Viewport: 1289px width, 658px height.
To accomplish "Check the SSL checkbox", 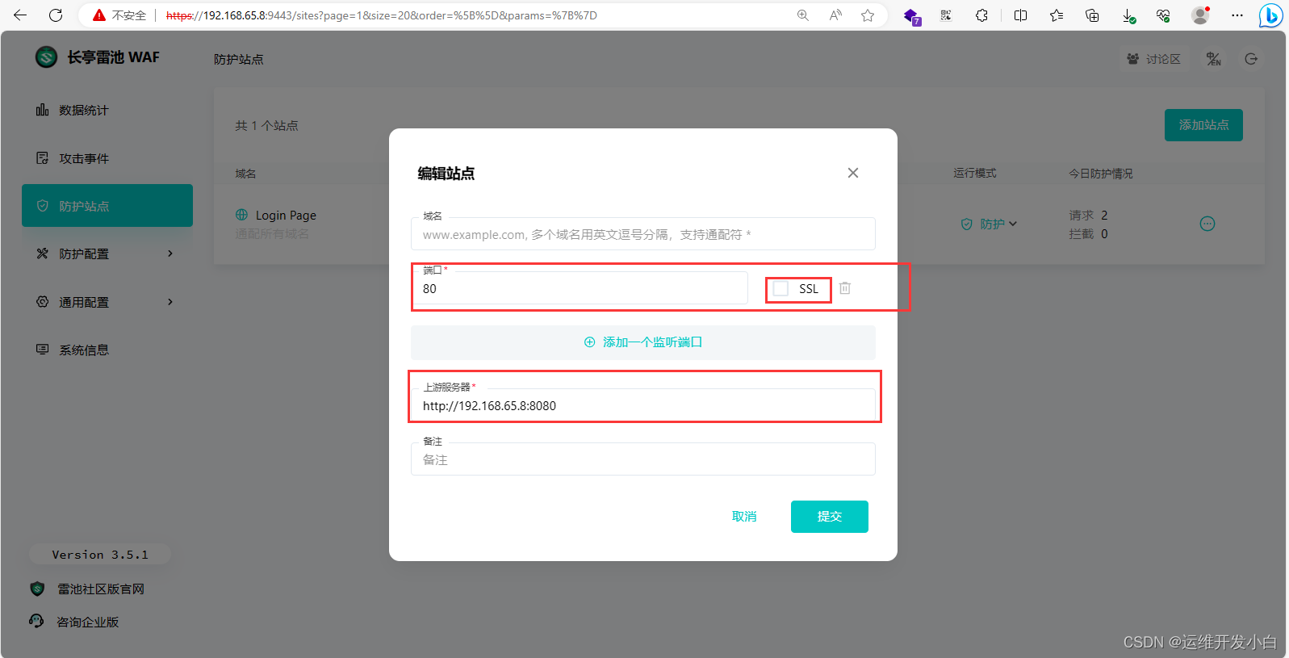I will [x=781, y=288].
